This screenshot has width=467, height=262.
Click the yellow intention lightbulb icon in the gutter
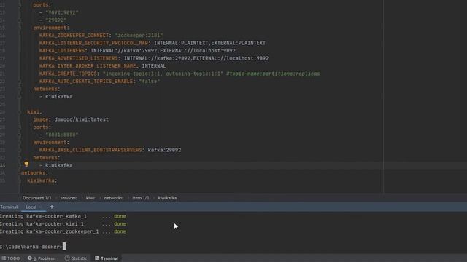tap(26, 164)
